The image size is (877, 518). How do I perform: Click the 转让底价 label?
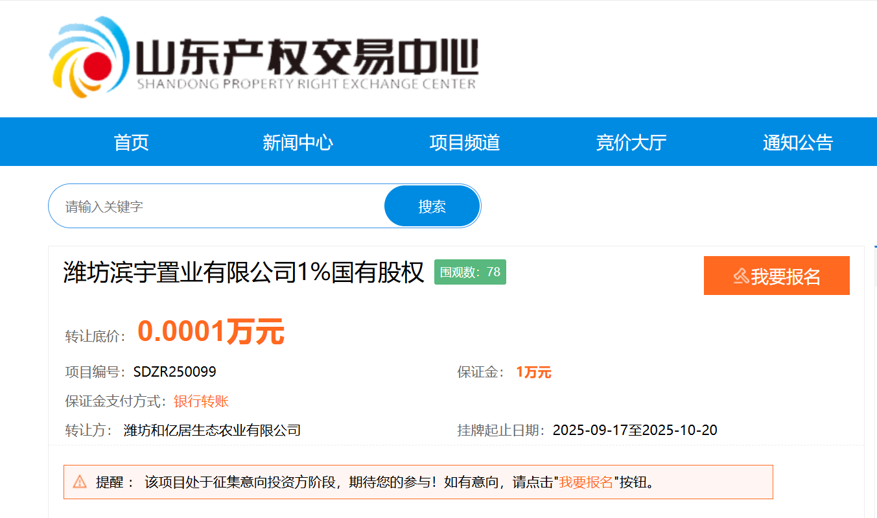click(x=96, y=336)
